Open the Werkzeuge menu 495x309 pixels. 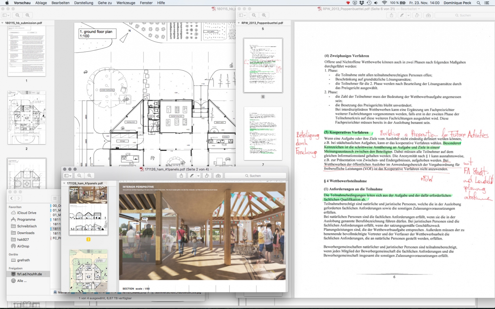click(x=126, y=3)
